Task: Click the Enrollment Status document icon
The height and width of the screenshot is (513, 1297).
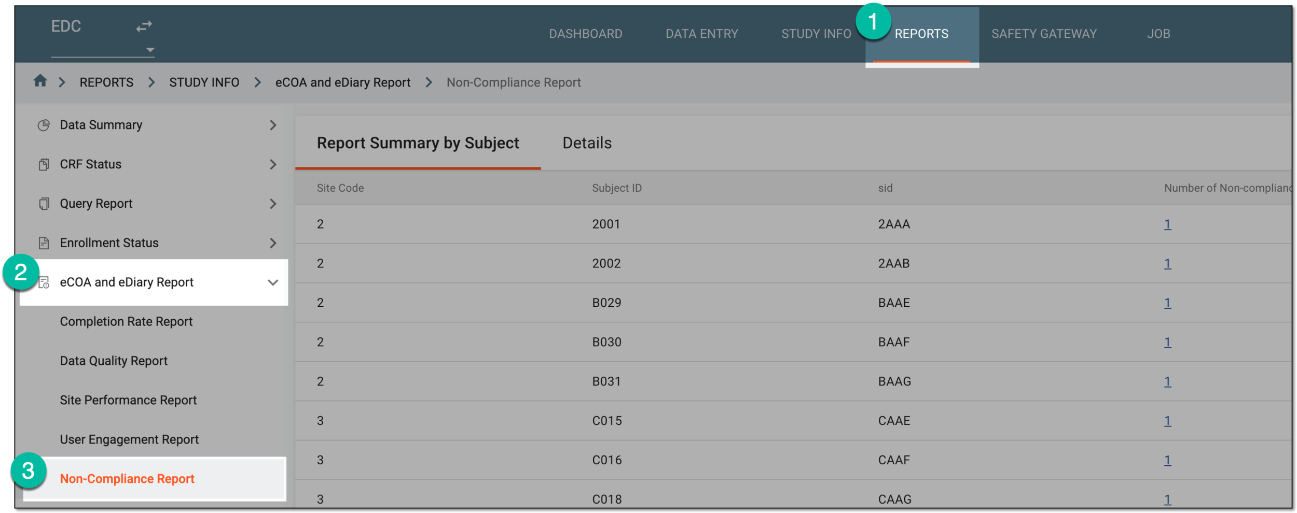Action: click(44, 243)
